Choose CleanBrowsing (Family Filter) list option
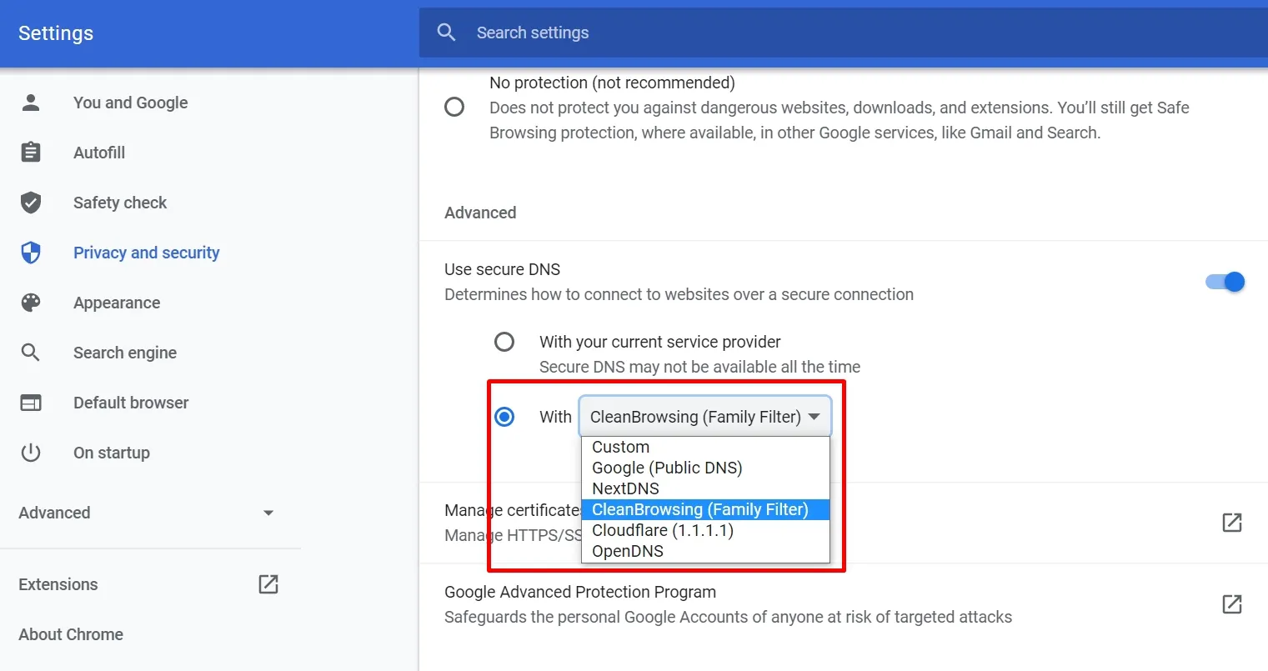Viewport: 1268px width, 671px height. [705, 509]
